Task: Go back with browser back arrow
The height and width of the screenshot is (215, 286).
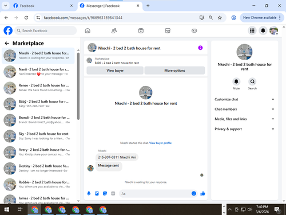Action: point(6,18)
